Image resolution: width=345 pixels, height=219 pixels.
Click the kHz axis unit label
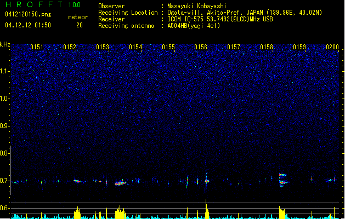pyautogui.click(x=5, y=44)
